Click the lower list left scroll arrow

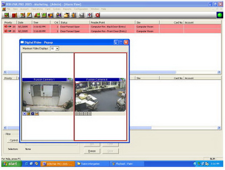5,128
